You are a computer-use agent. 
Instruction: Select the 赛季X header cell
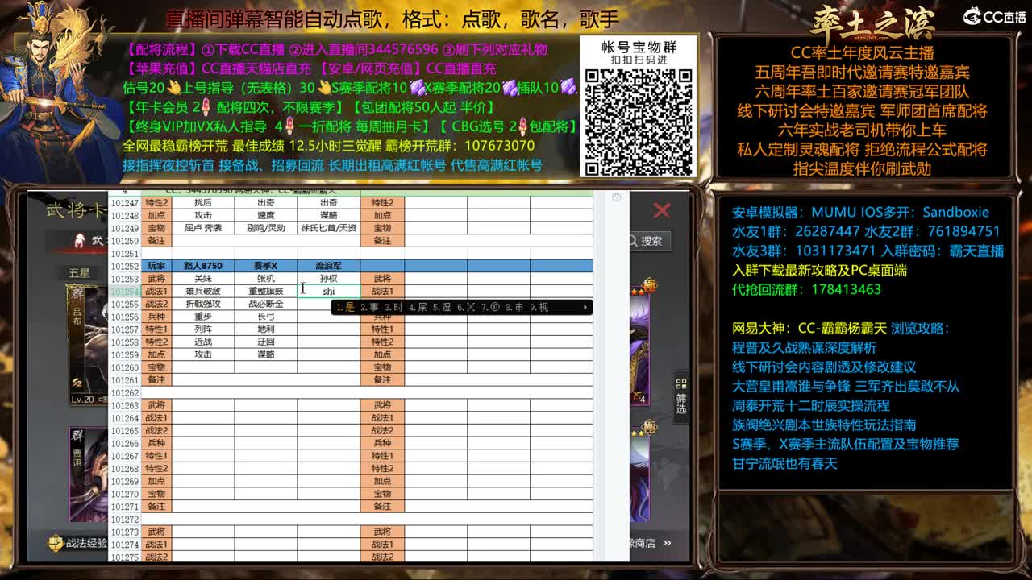[x=266, y=265]
